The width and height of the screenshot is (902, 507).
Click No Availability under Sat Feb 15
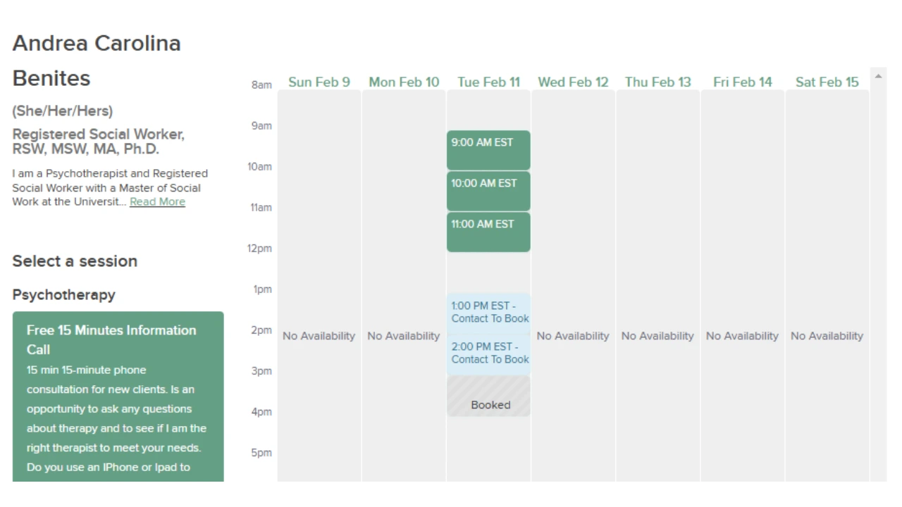[x=827, y=337]
